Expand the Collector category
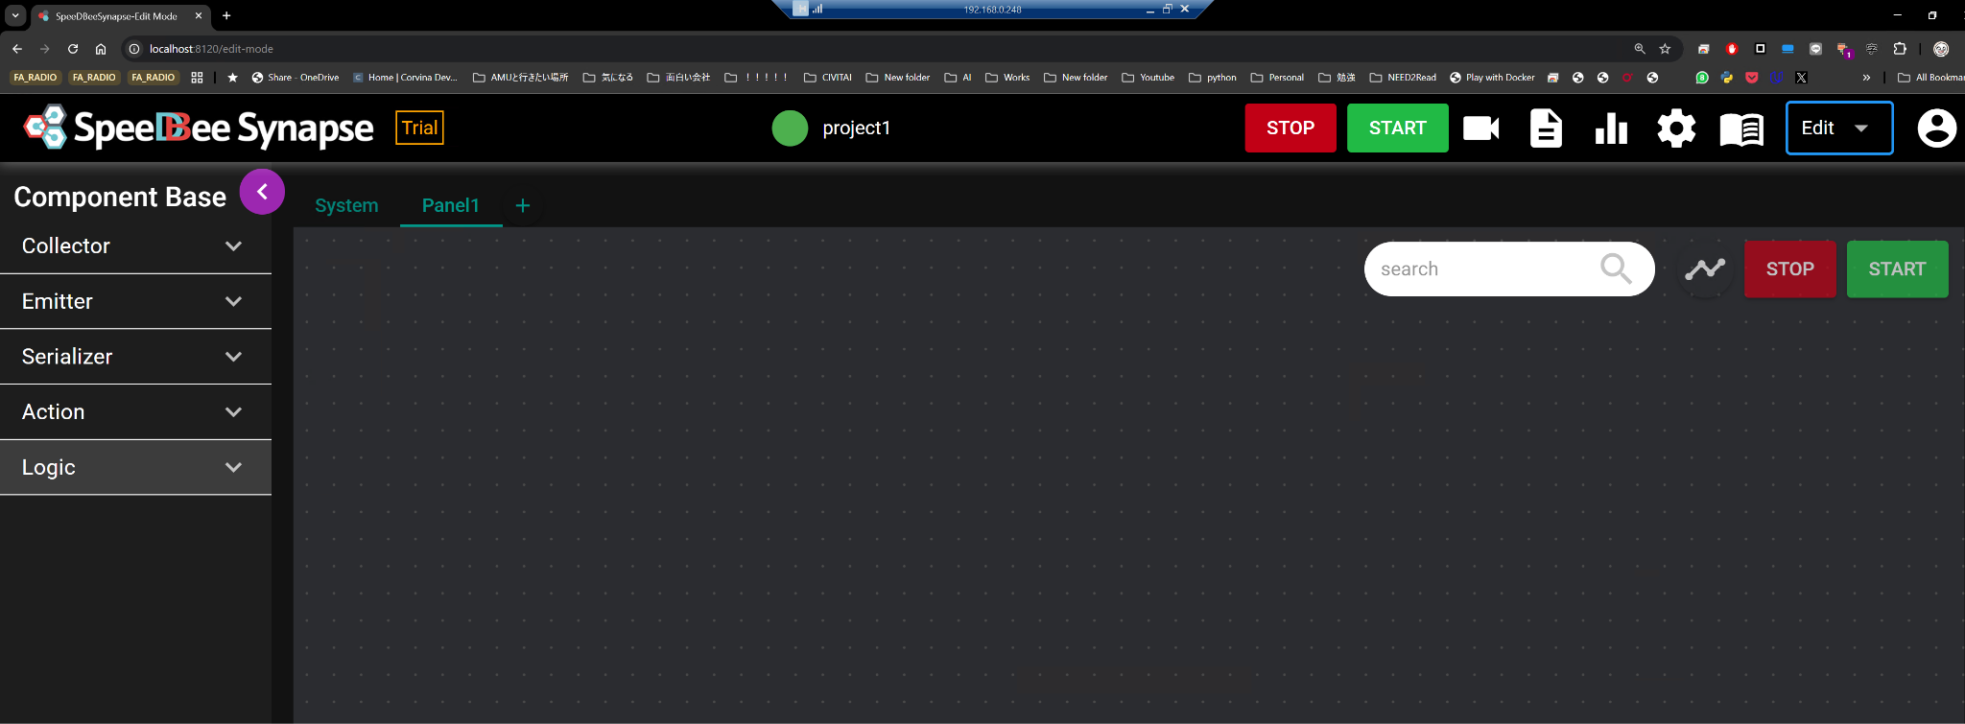The image size is (1965, 724). point(135,246)
